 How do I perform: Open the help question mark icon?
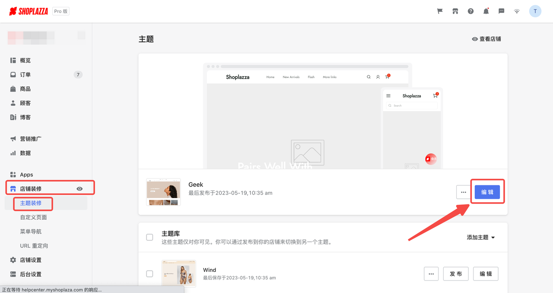pyautogui.click(x=471, y=11)
